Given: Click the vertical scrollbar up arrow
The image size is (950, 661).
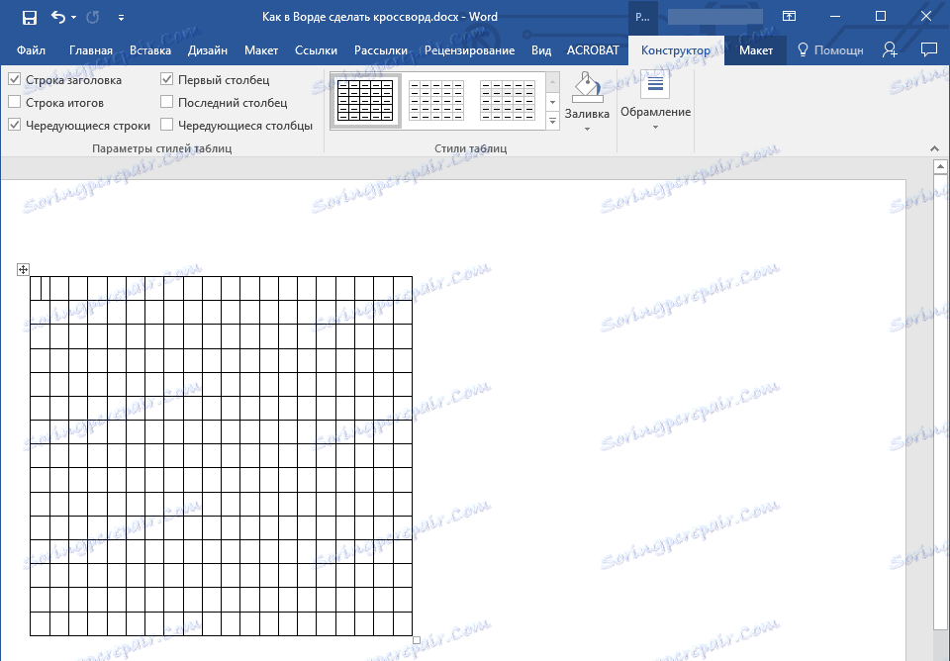Looking at the screenshot, I should click(x=940, y=166).
